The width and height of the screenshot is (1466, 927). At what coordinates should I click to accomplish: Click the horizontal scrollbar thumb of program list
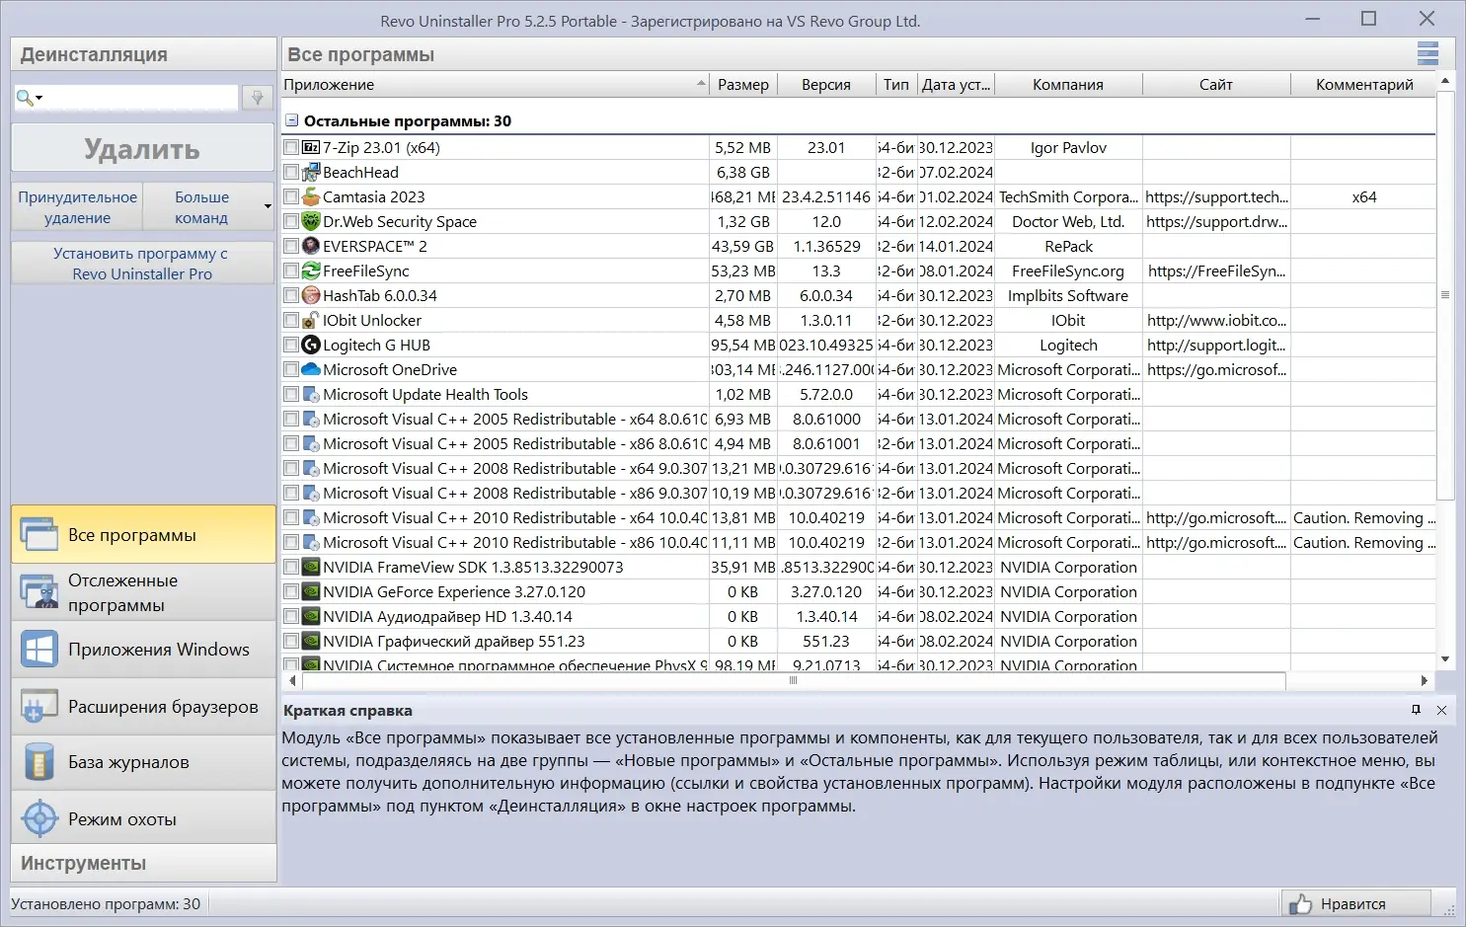793,680
